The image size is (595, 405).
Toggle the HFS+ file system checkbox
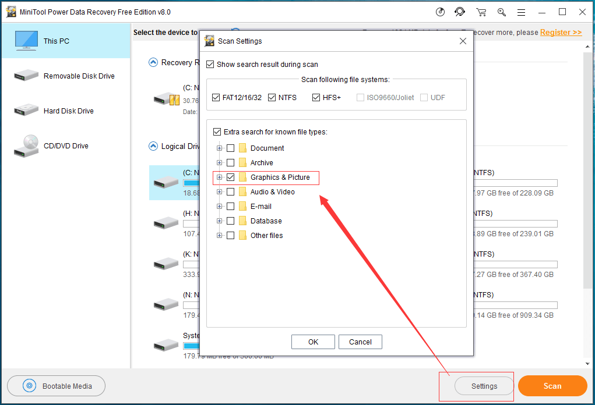tap(316, 98)
